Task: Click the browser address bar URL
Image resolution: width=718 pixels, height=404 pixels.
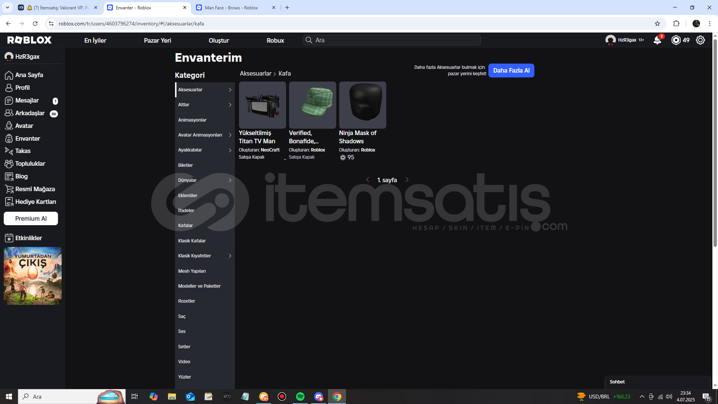Action: coord(131,24)
